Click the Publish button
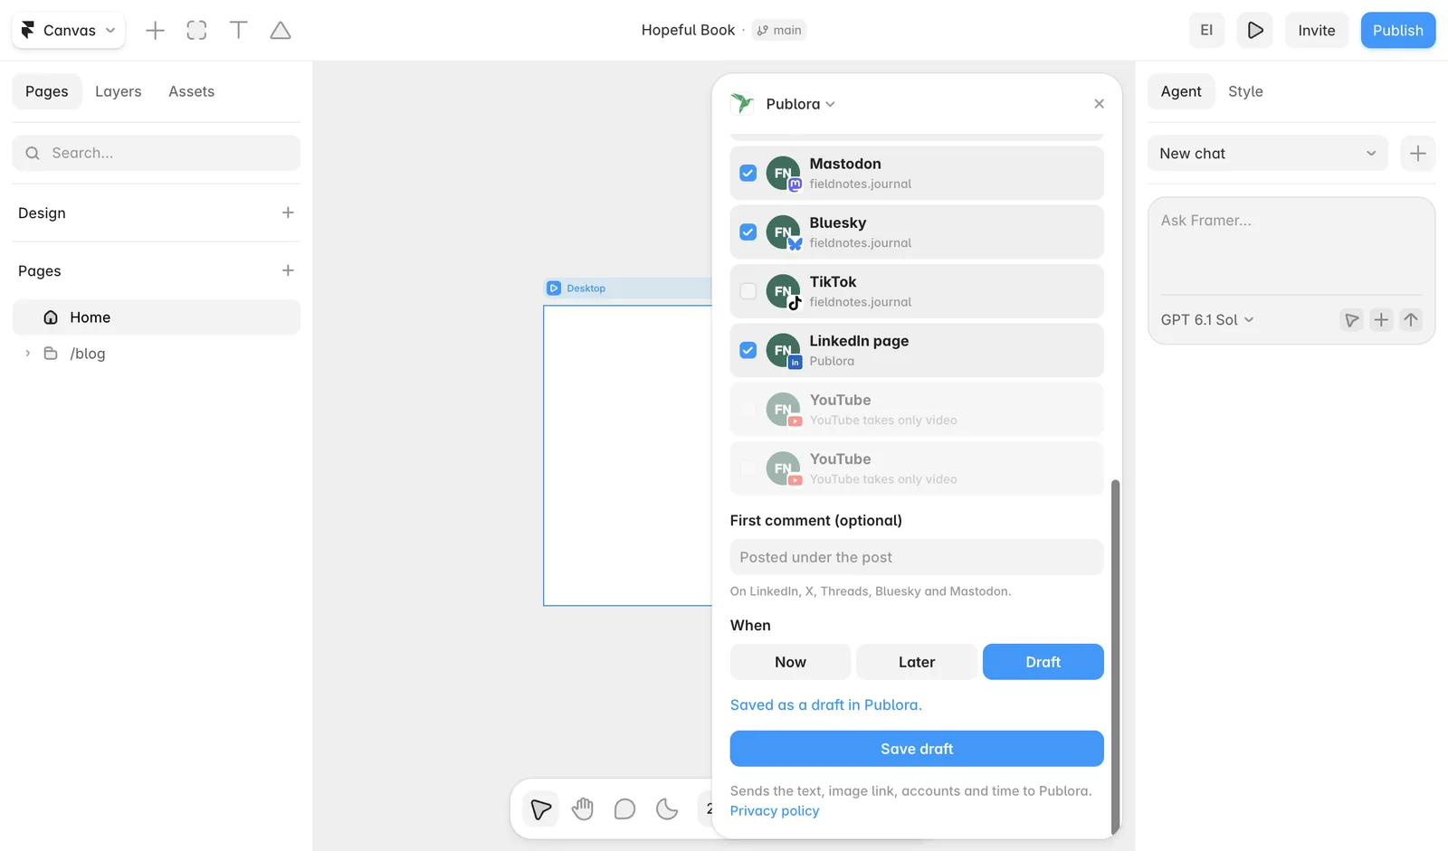Screen dimensions: 1448x851 [x=1398, y=30]
